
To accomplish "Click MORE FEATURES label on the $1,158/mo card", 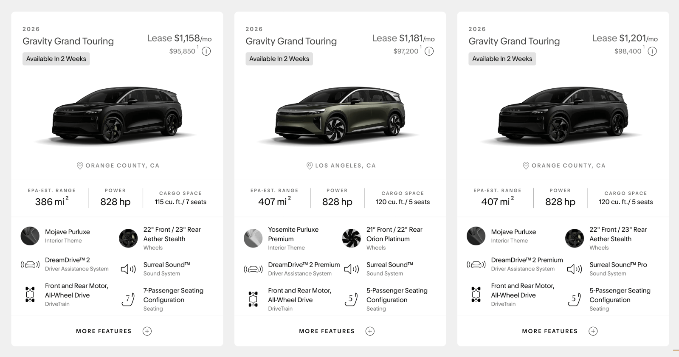I will [104, 331].
